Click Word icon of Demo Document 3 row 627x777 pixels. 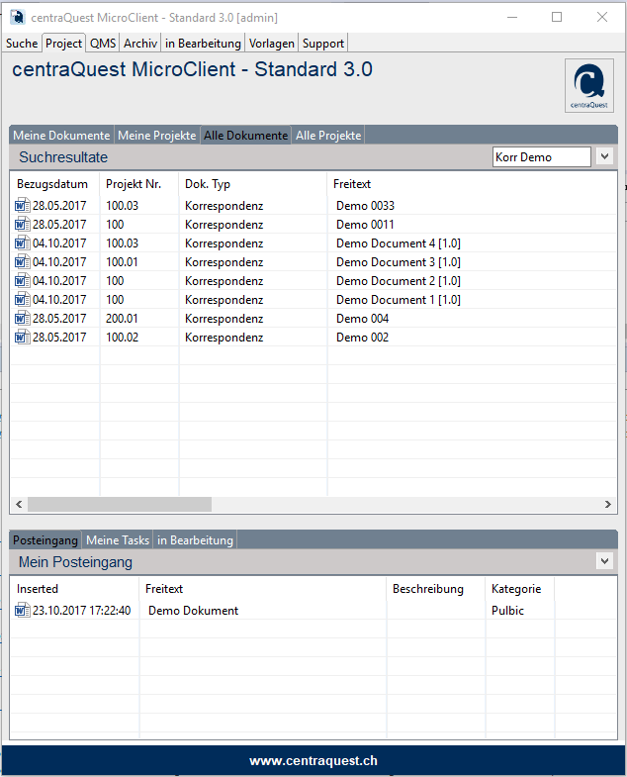[23, 261]
